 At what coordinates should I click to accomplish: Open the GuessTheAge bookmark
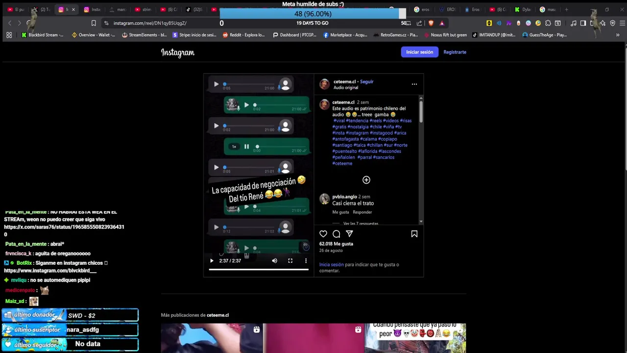click(545, 35)
